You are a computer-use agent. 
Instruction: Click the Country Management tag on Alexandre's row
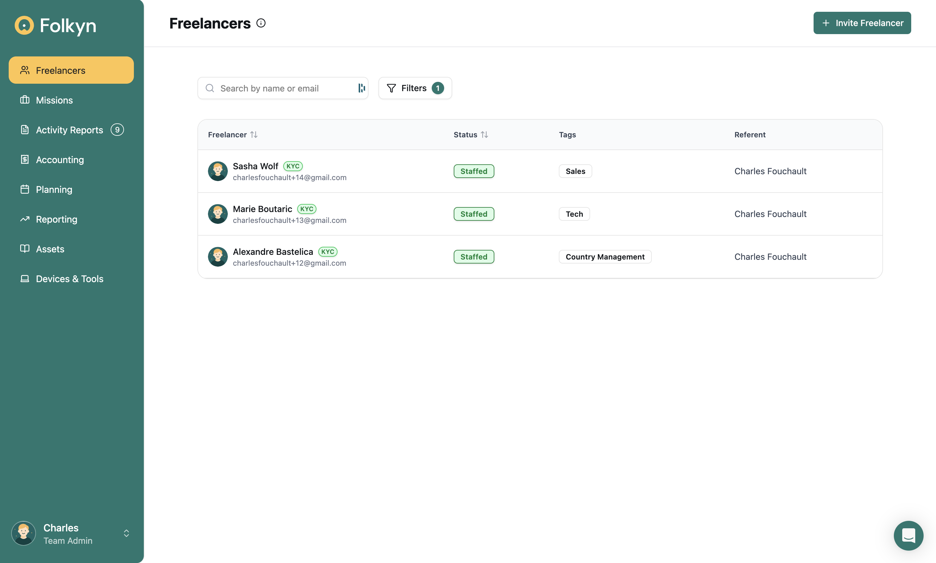pyautogui.click(x=605, y=256)
